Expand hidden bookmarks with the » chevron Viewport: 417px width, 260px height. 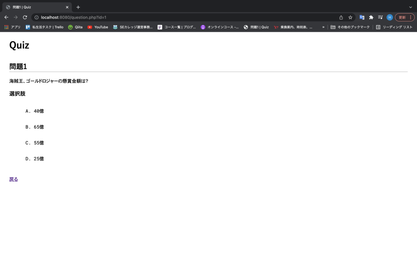(x=323, y=27)
